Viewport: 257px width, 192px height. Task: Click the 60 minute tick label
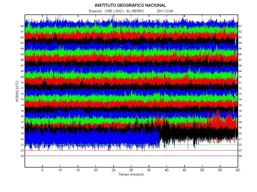[237, 170]
